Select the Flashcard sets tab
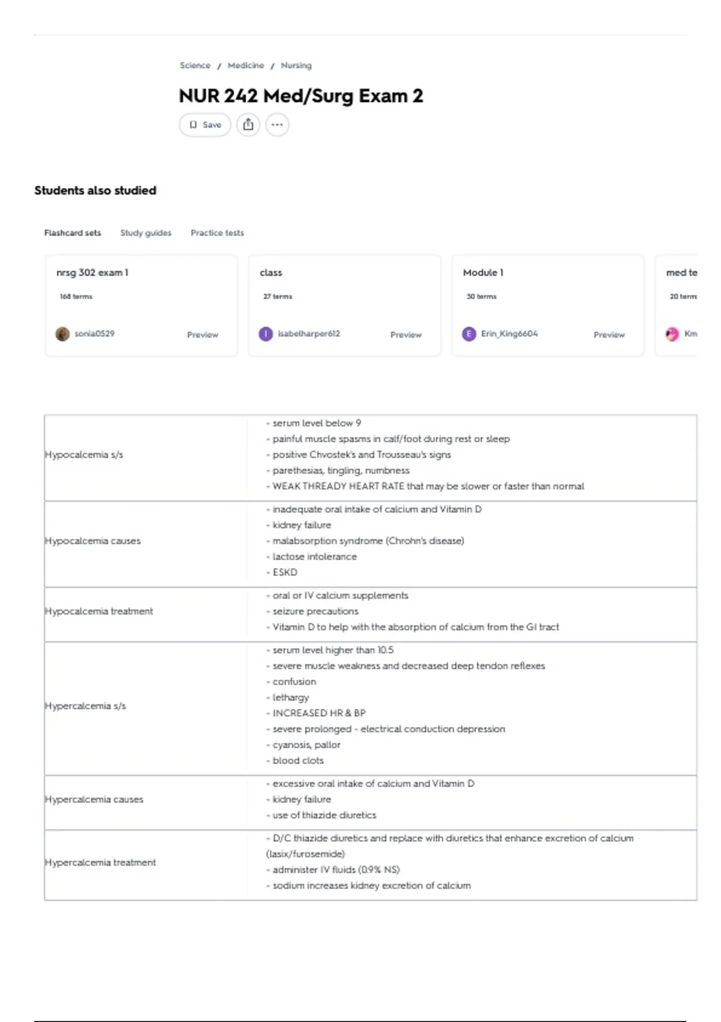Screen dimensions: 721x1022 pyautogui.click(x=73, y=233)
